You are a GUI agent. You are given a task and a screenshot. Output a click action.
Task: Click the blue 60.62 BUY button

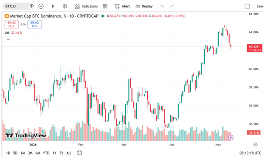[x=34, y=24]
